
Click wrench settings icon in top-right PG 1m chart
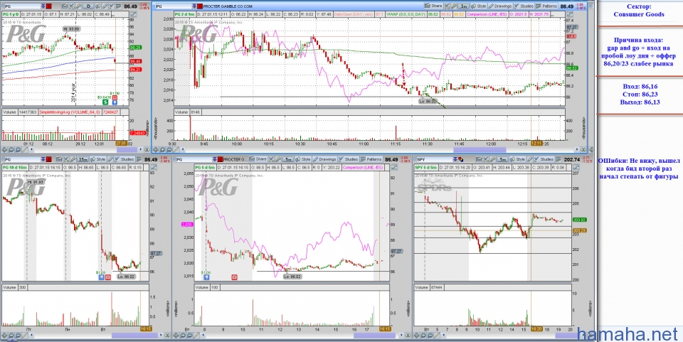pos(454,6)
